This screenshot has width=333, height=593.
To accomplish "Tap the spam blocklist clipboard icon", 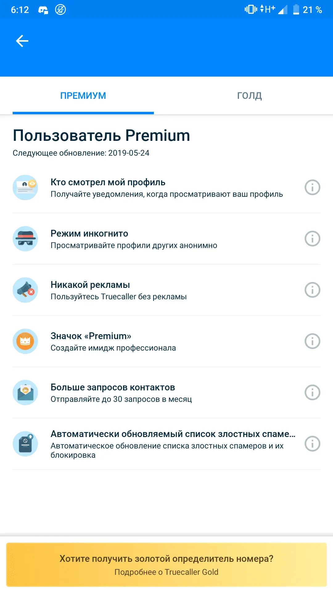I will [25, 444].
